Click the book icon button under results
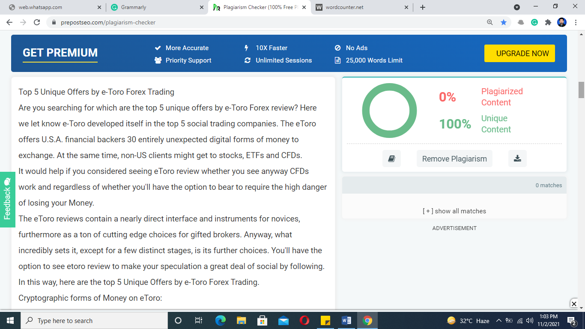 391,159
